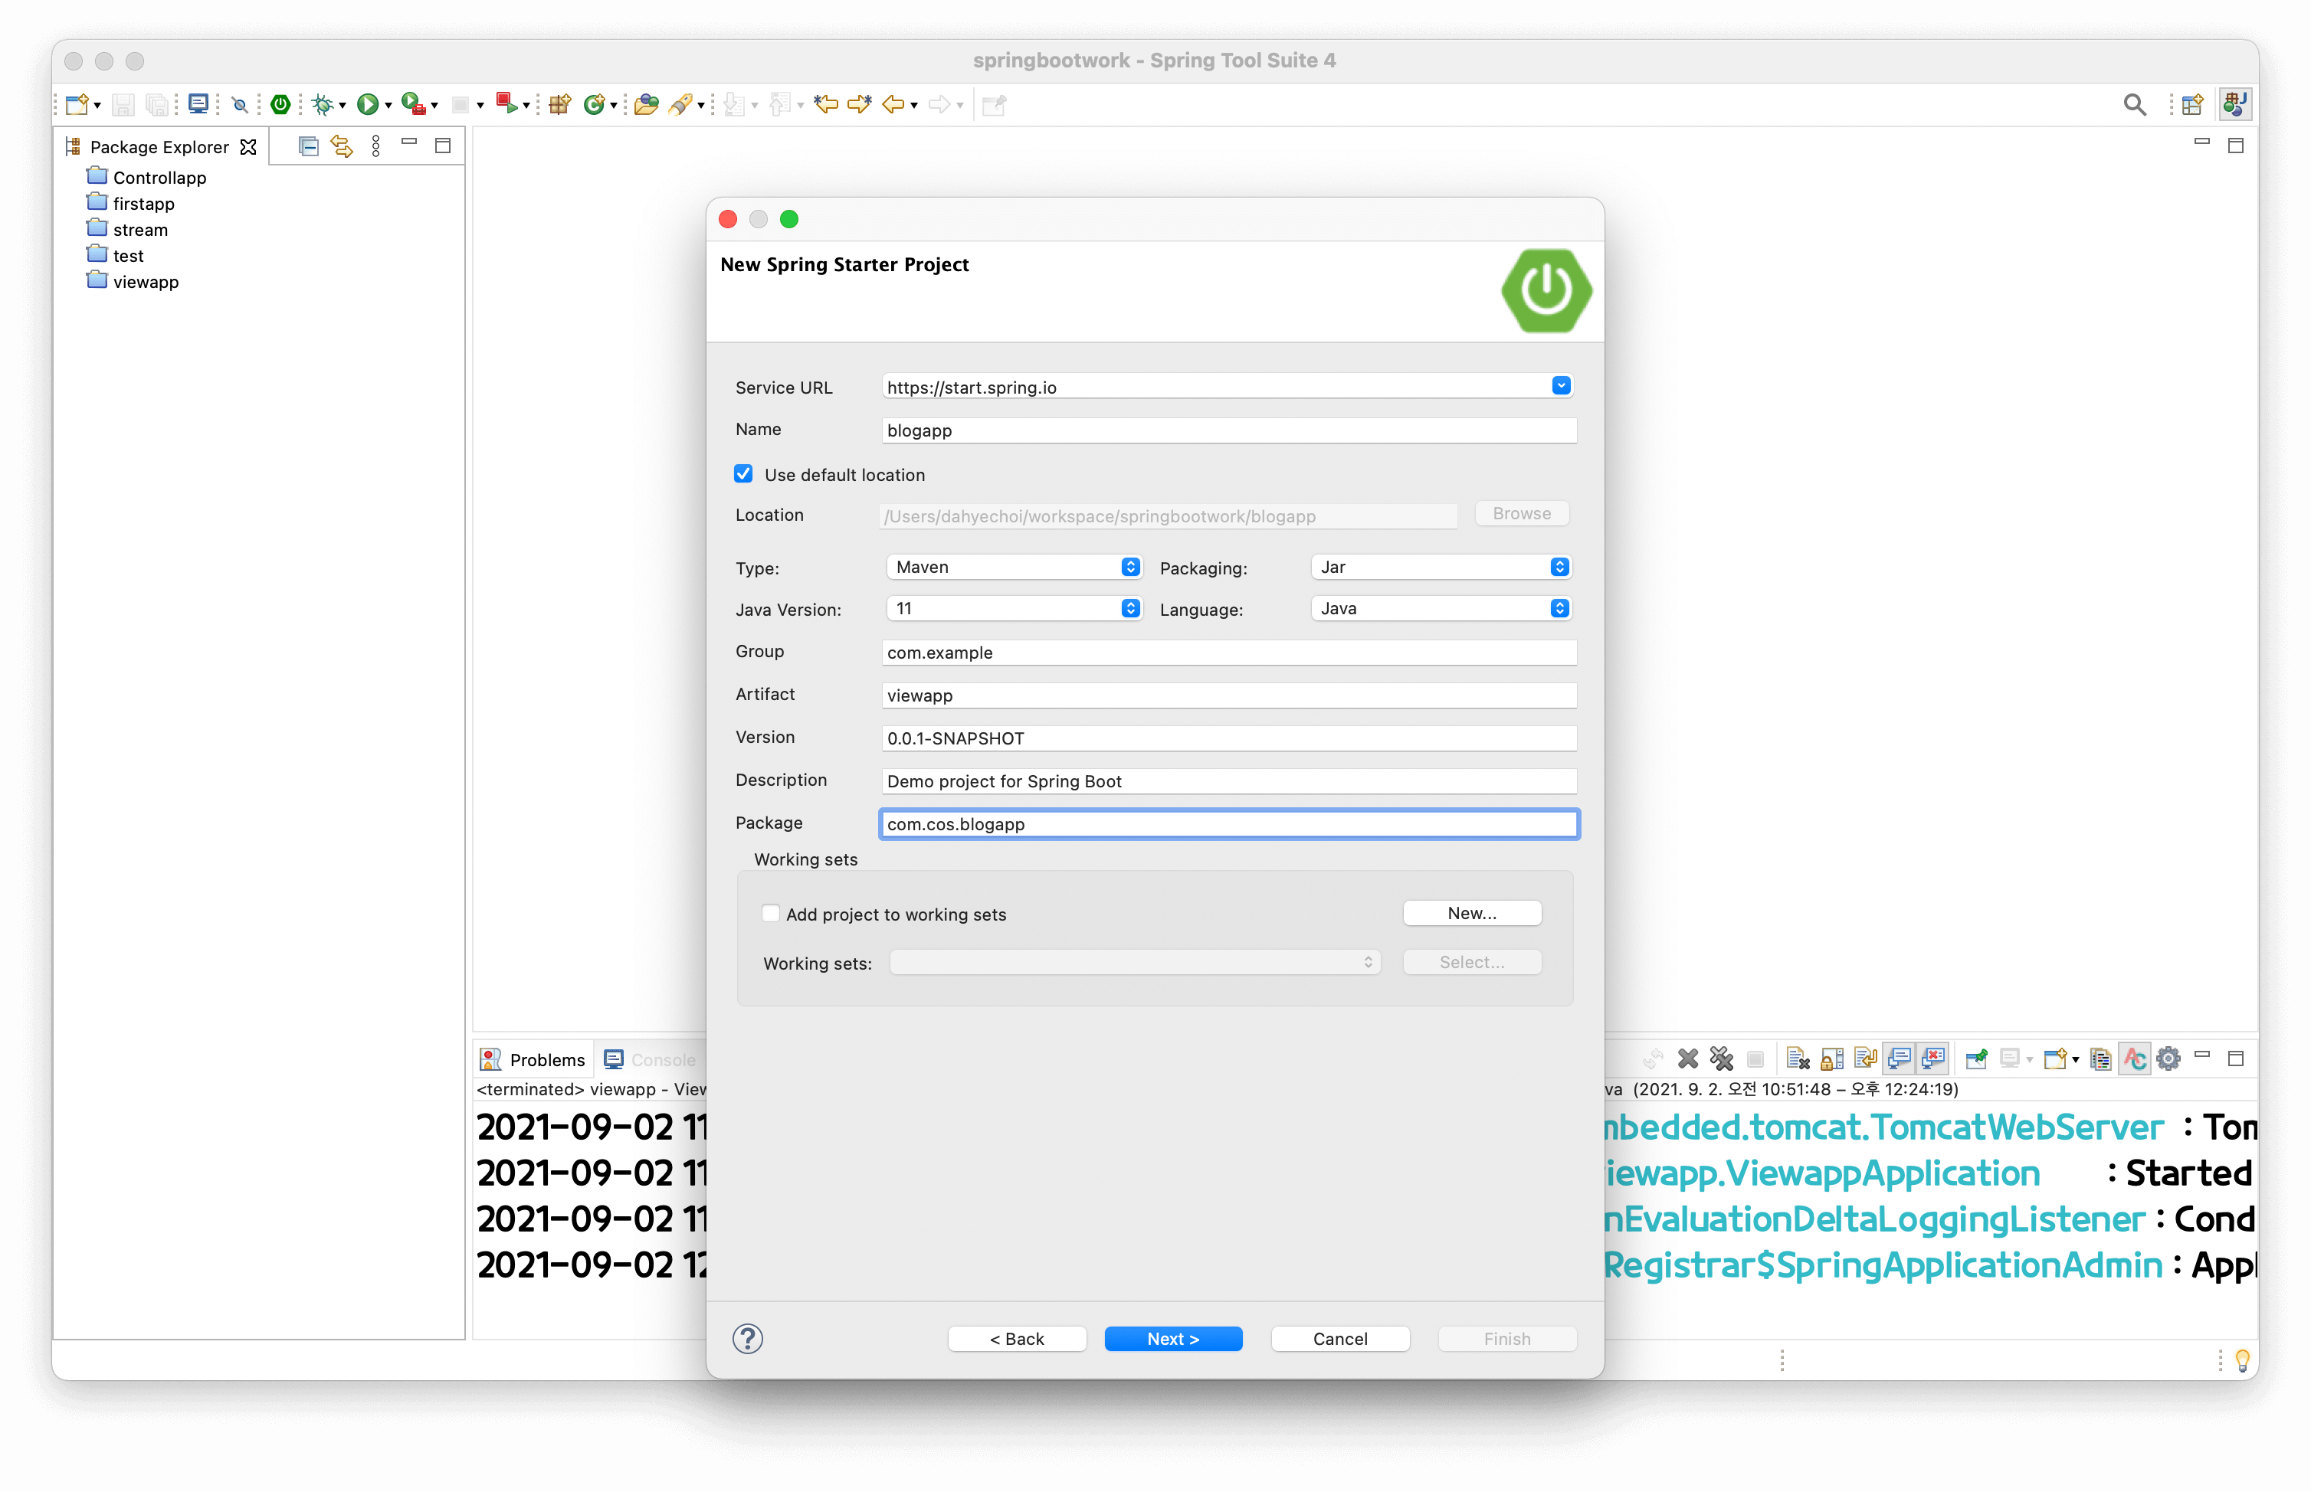The height and width of the screenshot is (1492, 2311).
Task: Click the console settings gear icon
Action: coord(2168,1059)
